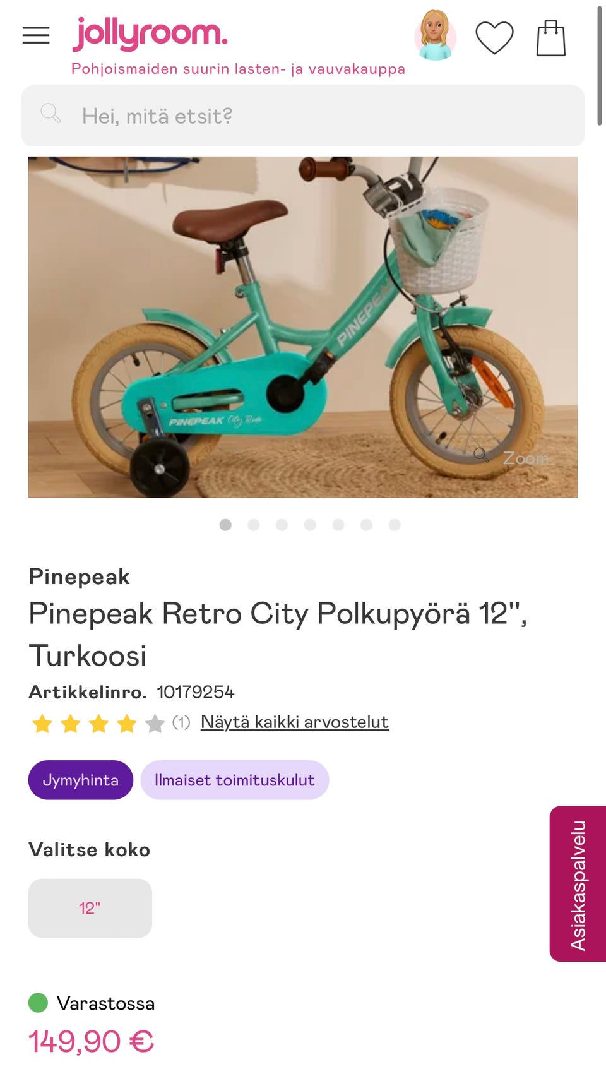Click the Pinepeak brand name link

point(80,576)
